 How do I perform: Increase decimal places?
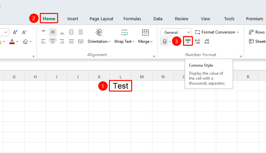click(x=197, y=41)
